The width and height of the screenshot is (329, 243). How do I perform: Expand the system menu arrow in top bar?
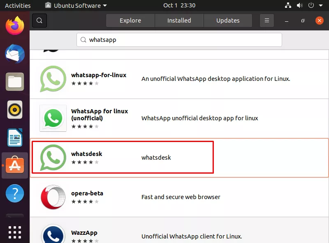click(321, 6)
